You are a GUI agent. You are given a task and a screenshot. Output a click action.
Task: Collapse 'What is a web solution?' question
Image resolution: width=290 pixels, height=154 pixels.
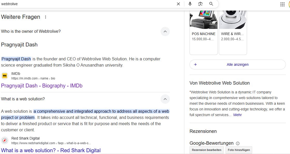coord(165,99)
